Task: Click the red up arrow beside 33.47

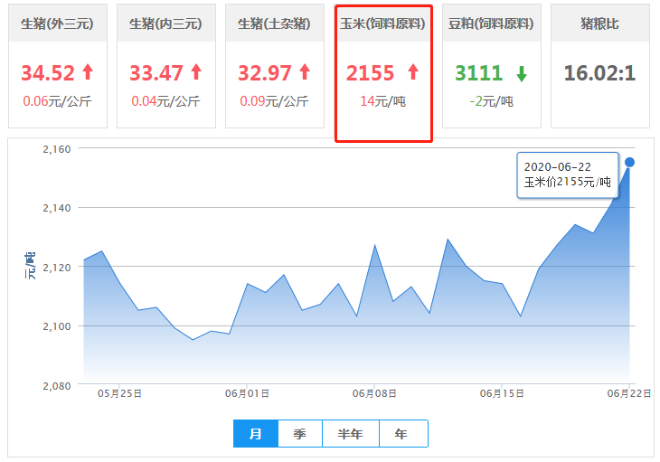Action: coord(196,72)
